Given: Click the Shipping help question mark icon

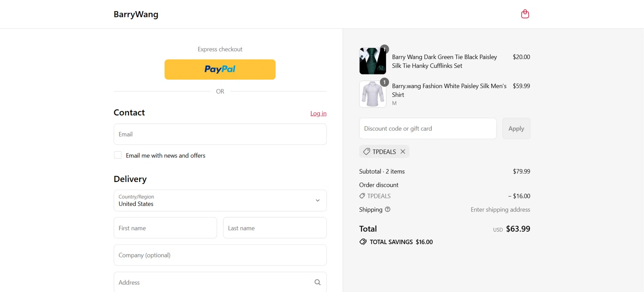Looking at the screenshot, I should (388, 209).
